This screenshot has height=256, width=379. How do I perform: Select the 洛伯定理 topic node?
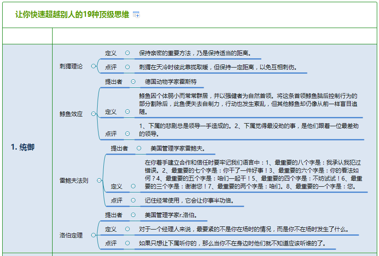coord(71,235)
